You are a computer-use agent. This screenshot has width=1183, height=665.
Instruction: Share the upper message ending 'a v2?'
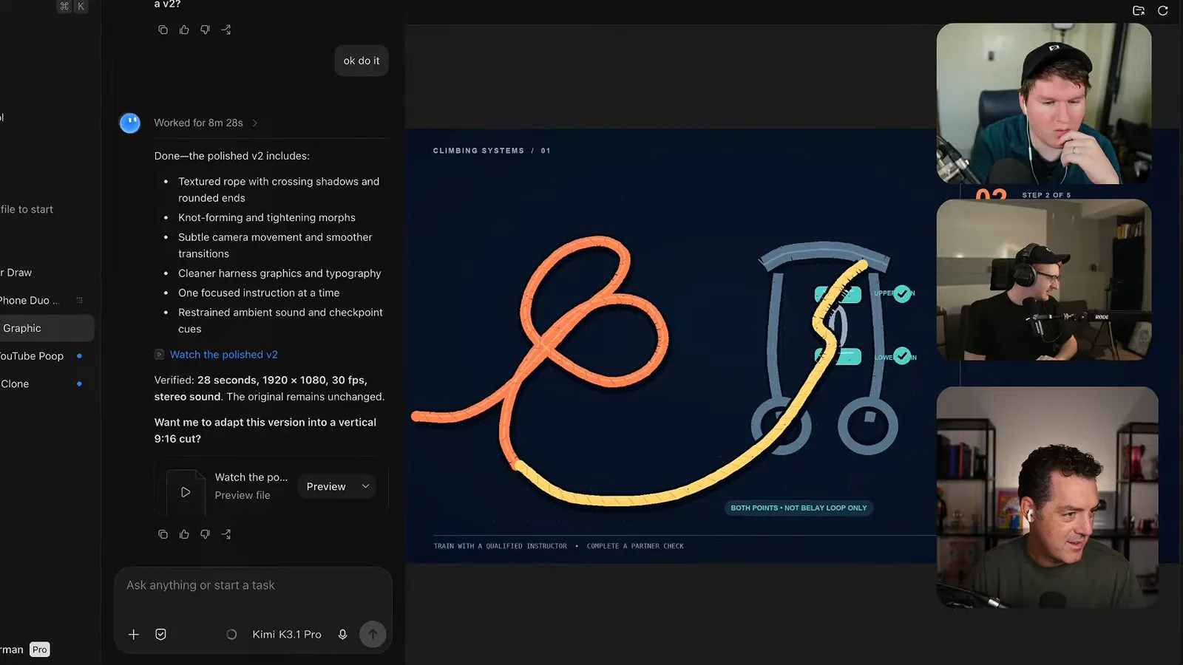pyautogui.click(x=226, y=30)
